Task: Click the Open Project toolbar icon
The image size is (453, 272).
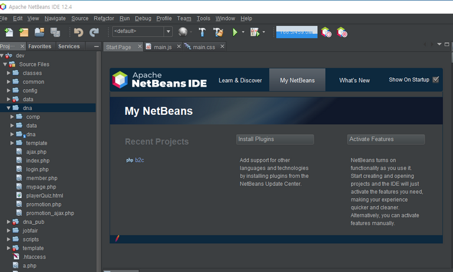Action: point(40,32)
